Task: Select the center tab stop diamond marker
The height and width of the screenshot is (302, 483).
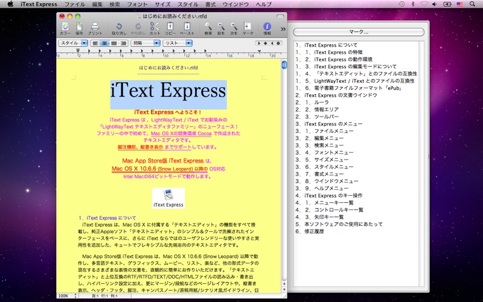Action: (265, 43)
